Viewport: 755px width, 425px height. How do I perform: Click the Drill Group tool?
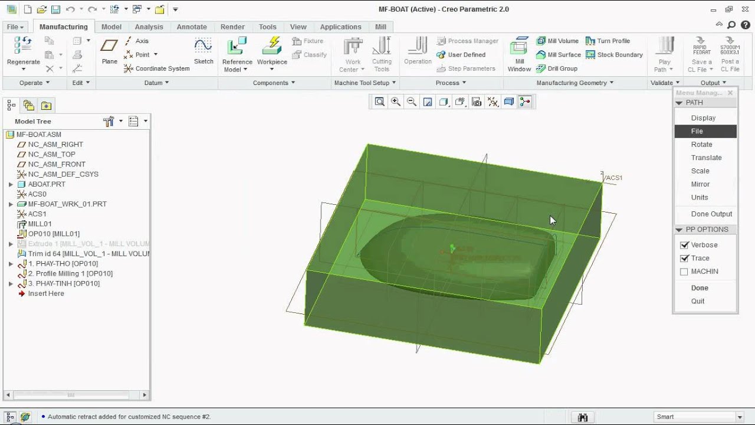[x=557, y=68]
